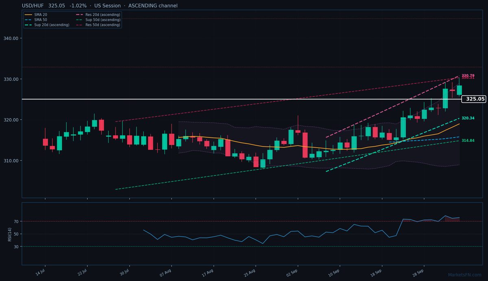Click the 330.00 price axis label
The width and height of the screenshot is (488, 281).
click(x=12, y=79)
